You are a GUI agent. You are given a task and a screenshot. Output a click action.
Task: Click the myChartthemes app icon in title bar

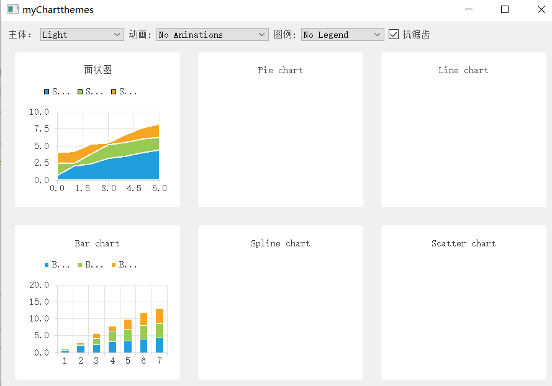tap(13, 9)
